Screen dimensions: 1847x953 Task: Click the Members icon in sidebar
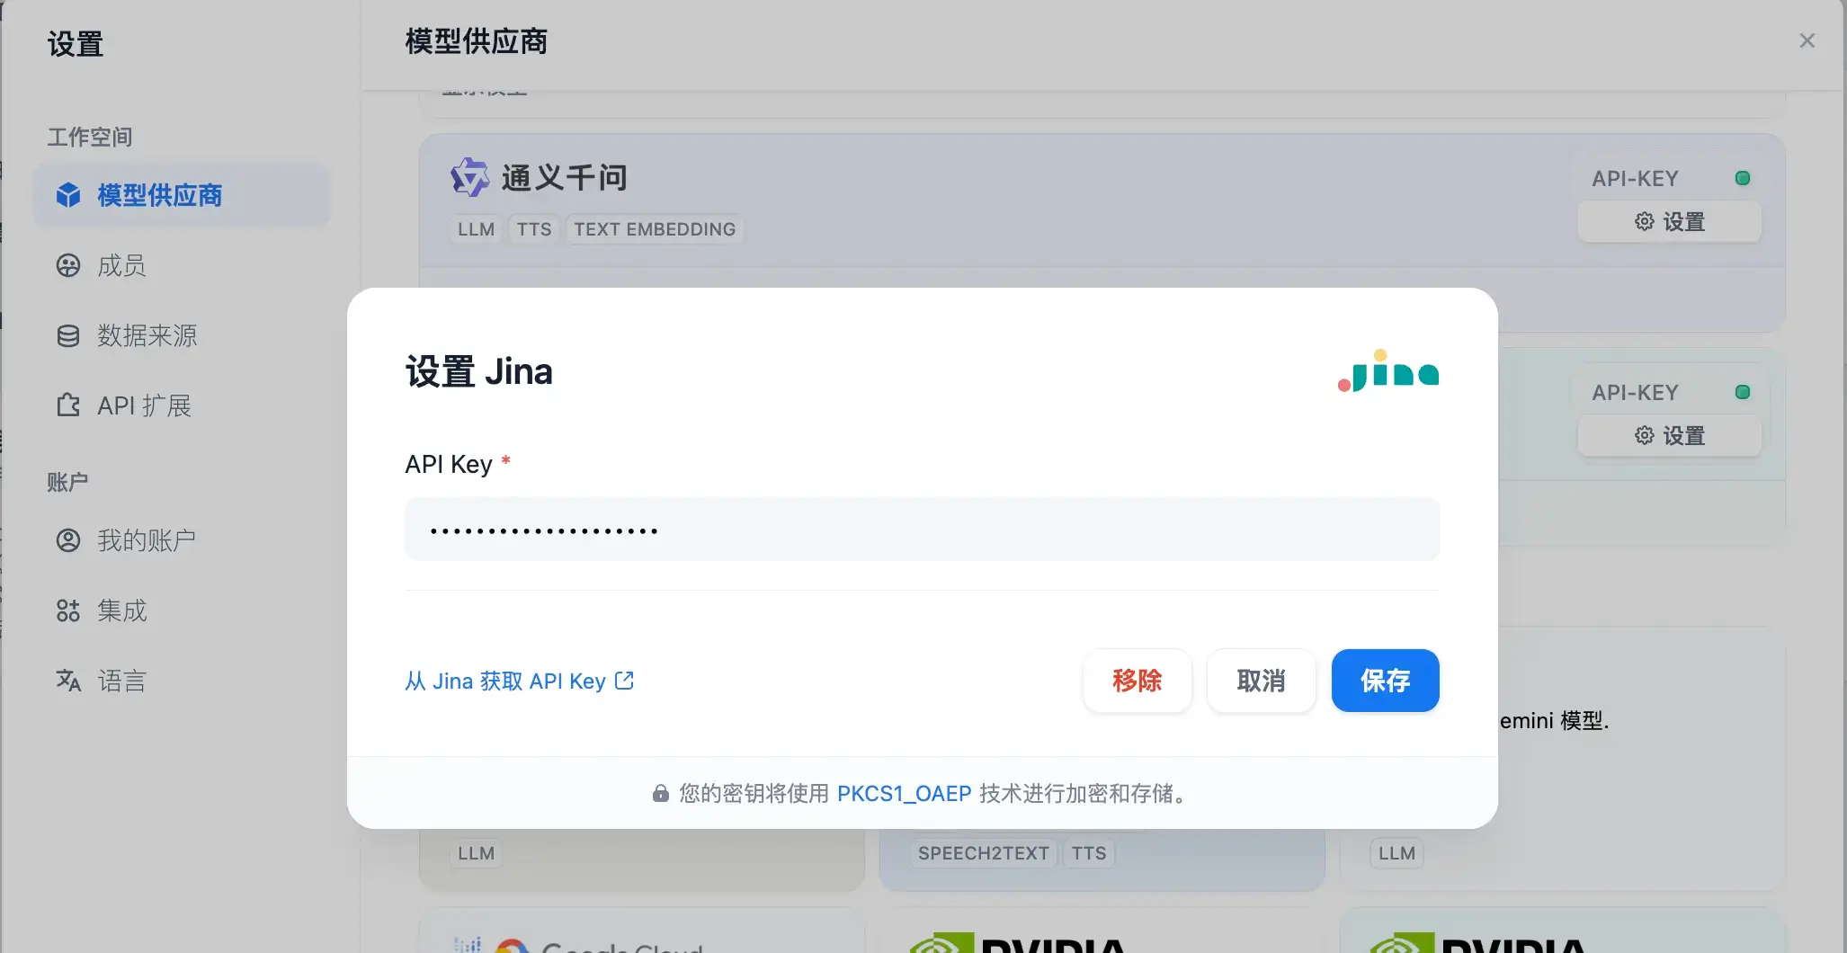[68, 265]
